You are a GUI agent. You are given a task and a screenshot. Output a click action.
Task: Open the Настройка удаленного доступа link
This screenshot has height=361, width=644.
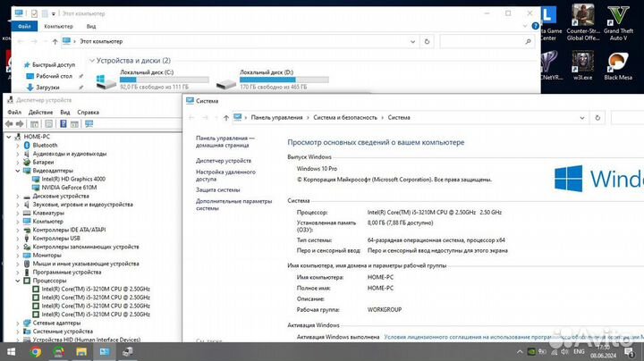tap(225, 175)
